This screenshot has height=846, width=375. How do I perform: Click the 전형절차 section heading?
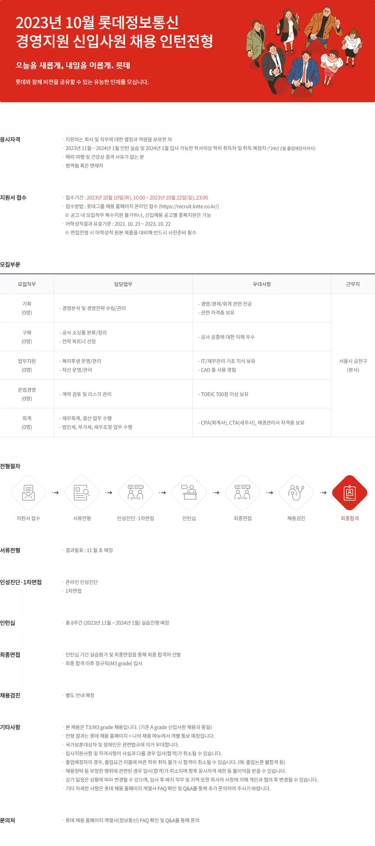point(10,466)
